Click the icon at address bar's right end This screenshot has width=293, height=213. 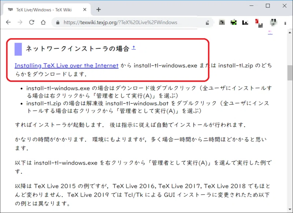tap(207, 23)
